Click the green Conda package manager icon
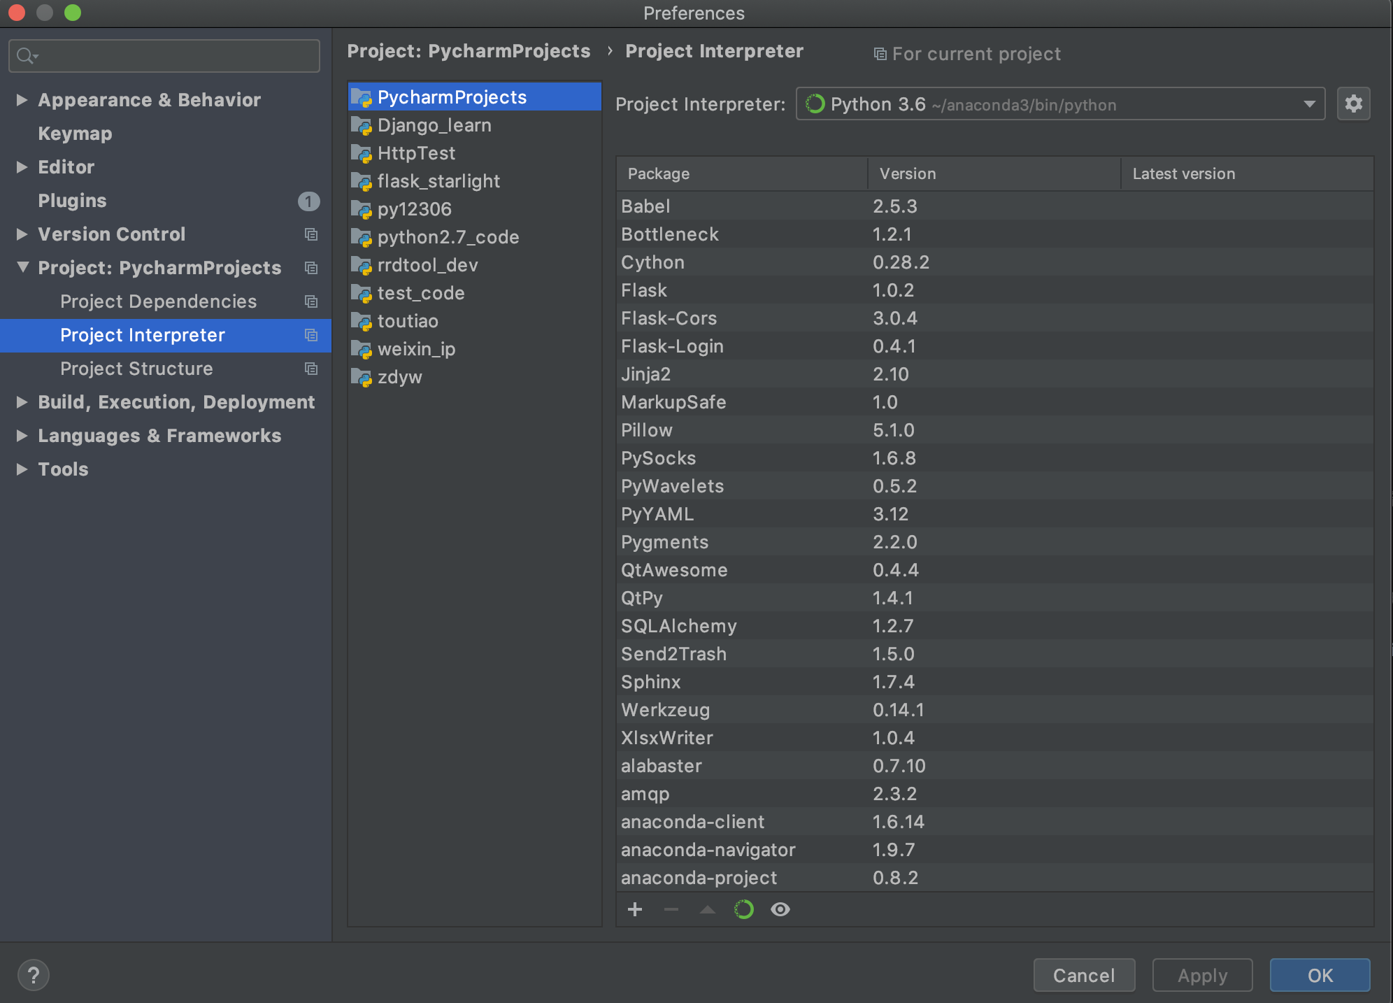Screen dimensions: 1393x1003 pyautogui.click(x=743, y=909)
